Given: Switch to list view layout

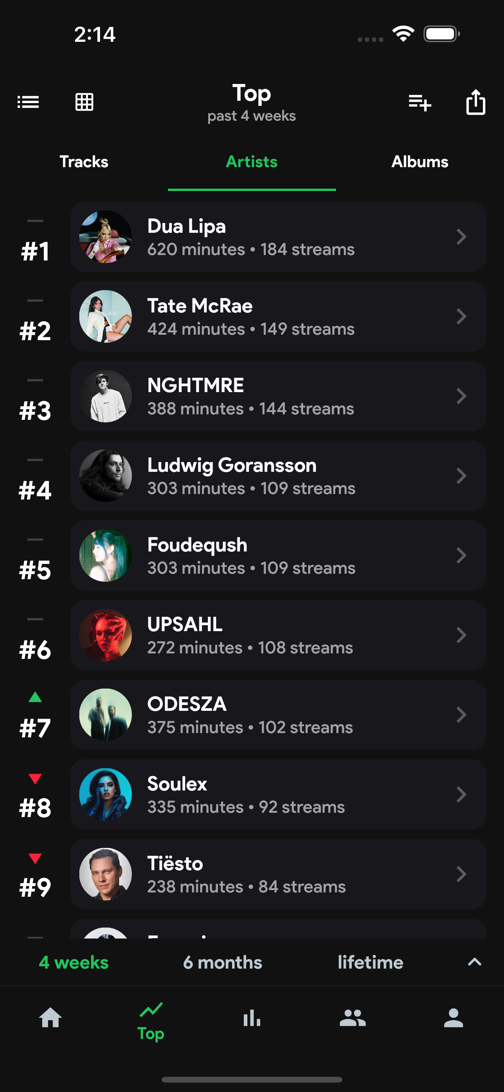Looking at the screenshot, I should (x=28, y=102).
